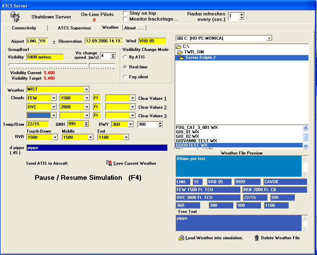Open the Weather type dropdown showing MIST
The image size is (317, 255).
pyautogui.click(x=86, y=89)
